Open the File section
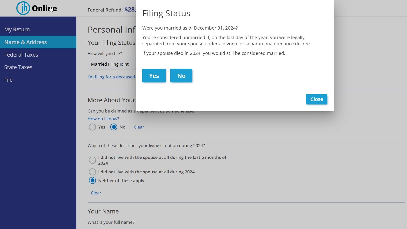This screenshot has height=229, width=407. pyautogui.click(x=8, y=80)
